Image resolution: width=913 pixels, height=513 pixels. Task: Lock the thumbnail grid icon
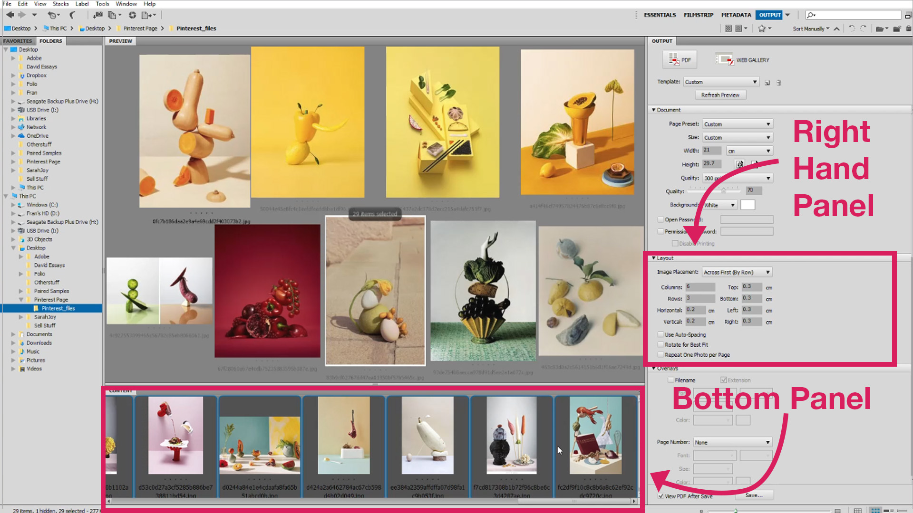(857, 511)
